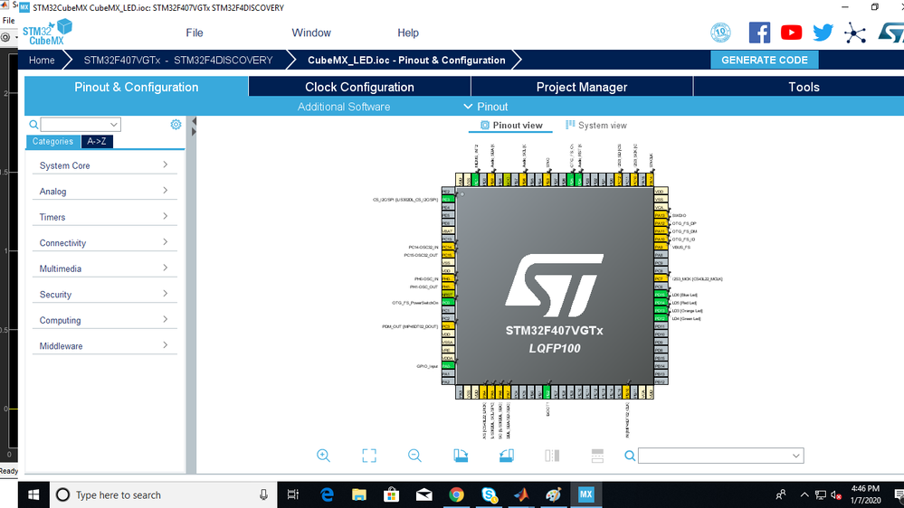
Task: Click the peripheral search magnifier icon
Action: pos(34,125)
